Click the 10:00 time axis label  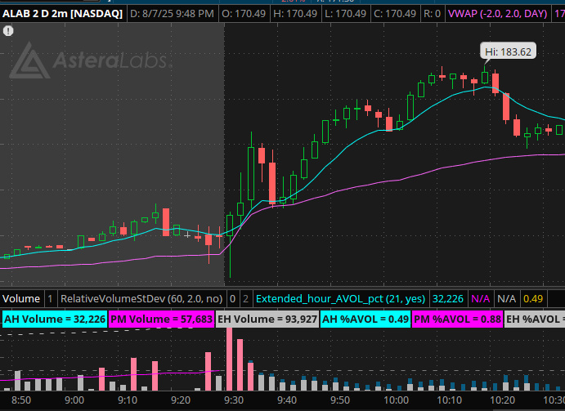pos(396,400)
